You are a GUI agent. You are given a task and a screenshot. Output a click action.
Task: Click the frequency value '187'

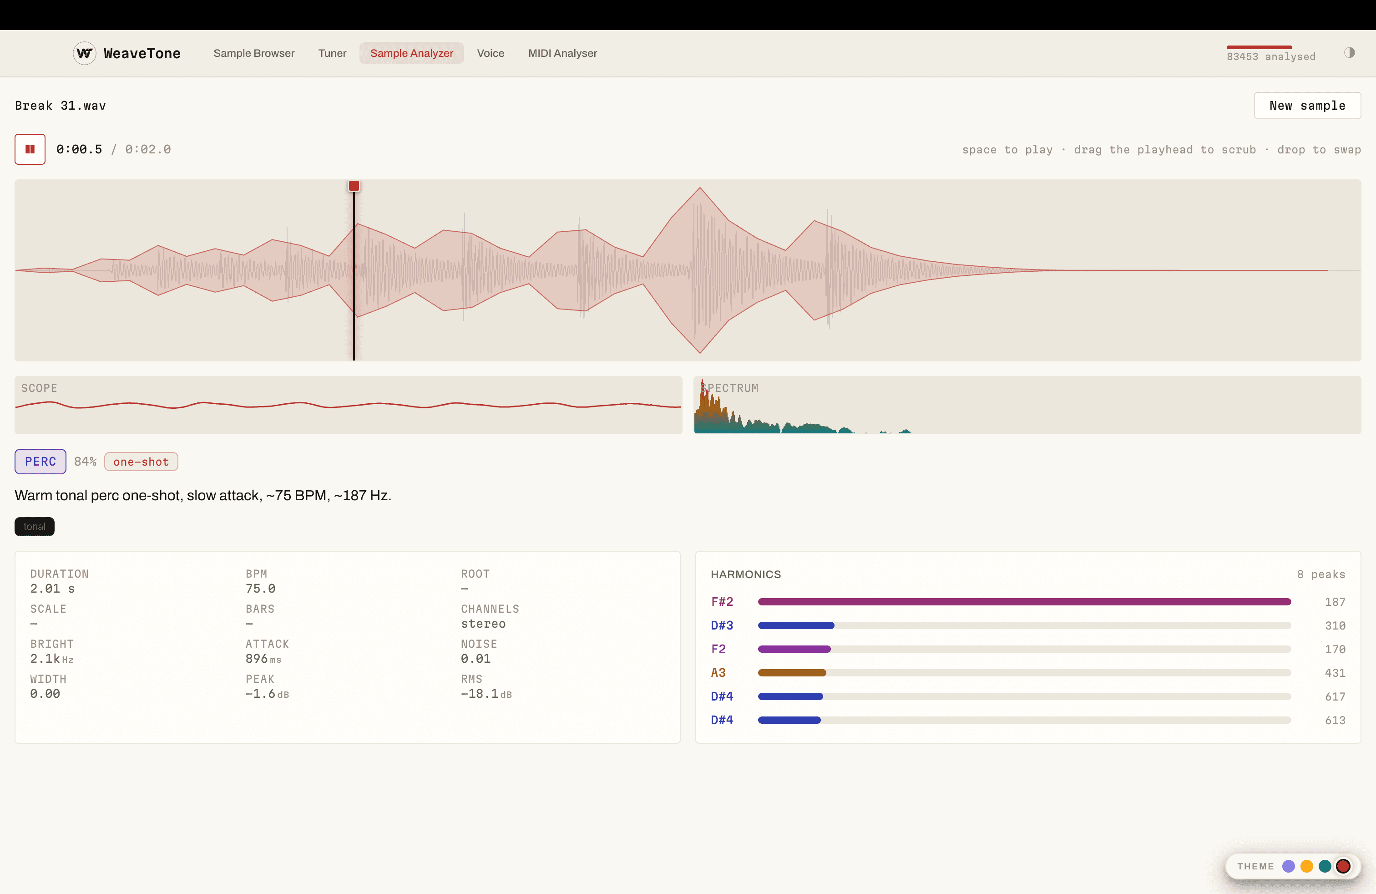[x=1335, y=602]
